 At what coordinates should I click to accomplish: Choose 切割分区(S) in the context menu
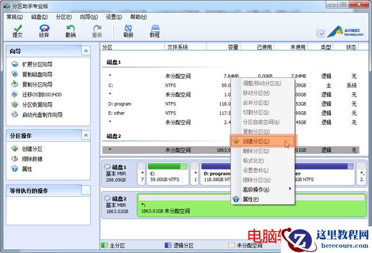pyautogui.click(x=263, y=113)
